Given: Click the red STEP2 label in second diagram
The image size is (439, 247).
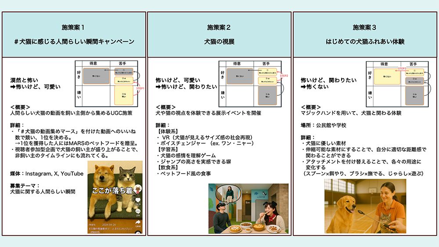Looking at the screenshot, I should 284,76.
